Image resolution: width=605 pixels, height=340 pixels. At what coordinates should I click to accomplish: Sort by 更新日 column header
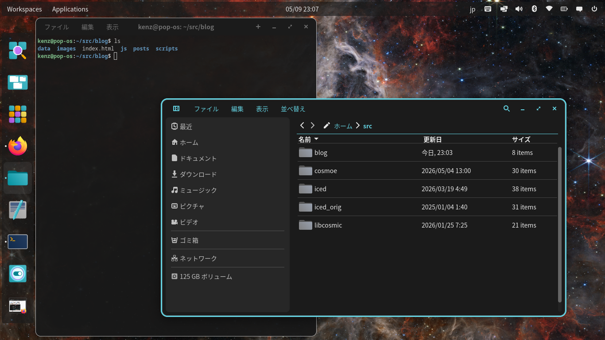click(432, 139)
